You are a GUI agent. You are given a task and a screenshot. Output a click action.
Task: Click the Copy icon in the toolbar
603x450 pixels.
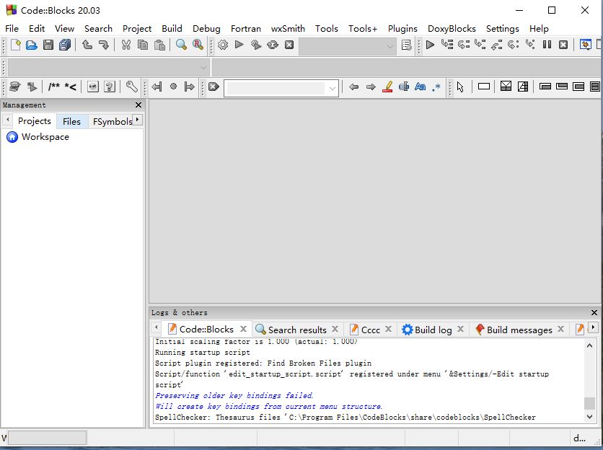pos(143,45)
